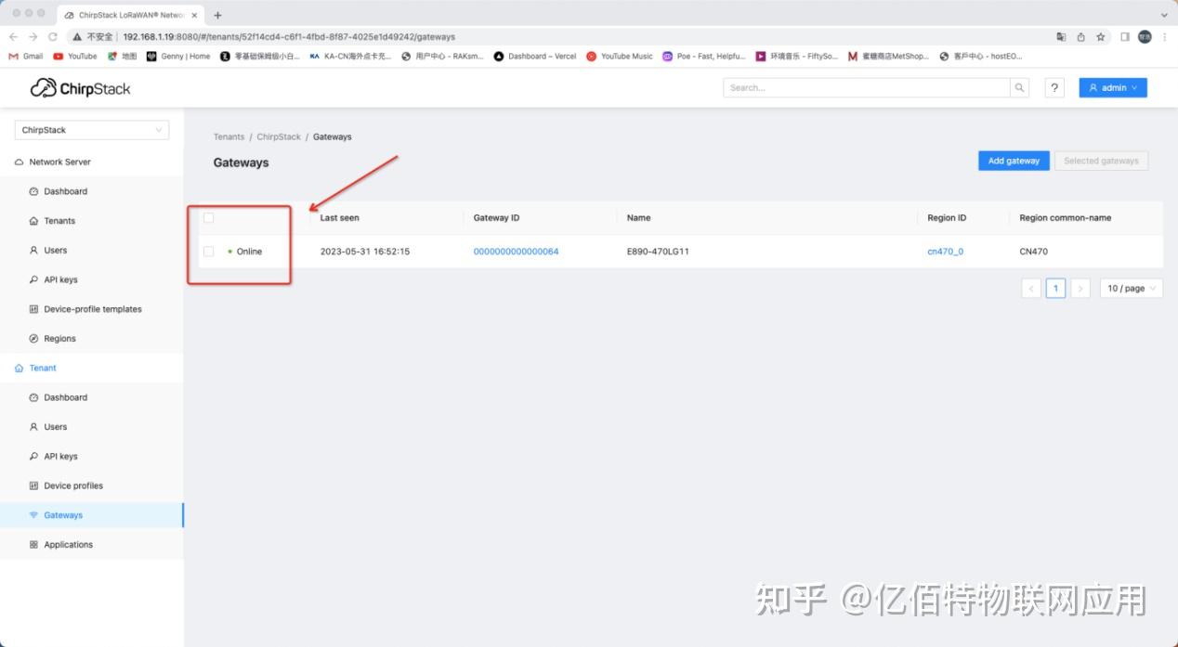Click the Add gateway button
The width and height of the screenshot is (1178, 647).
pos(1013,160)
